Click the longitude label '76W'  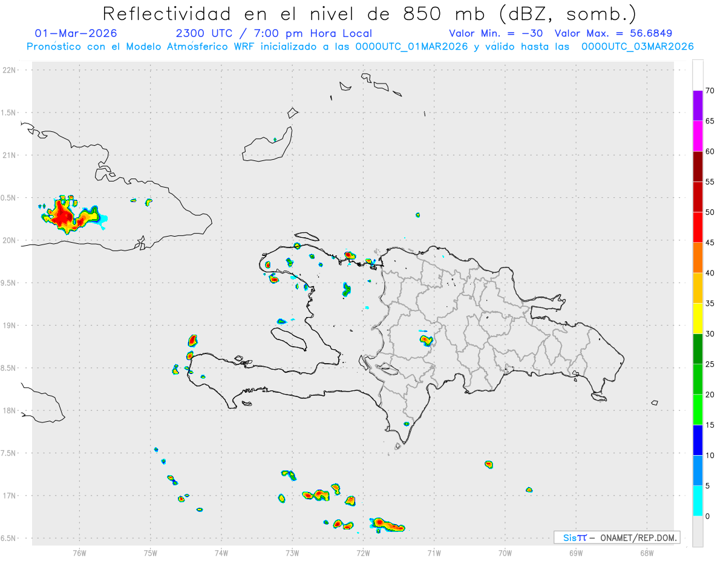coord(79,552)
